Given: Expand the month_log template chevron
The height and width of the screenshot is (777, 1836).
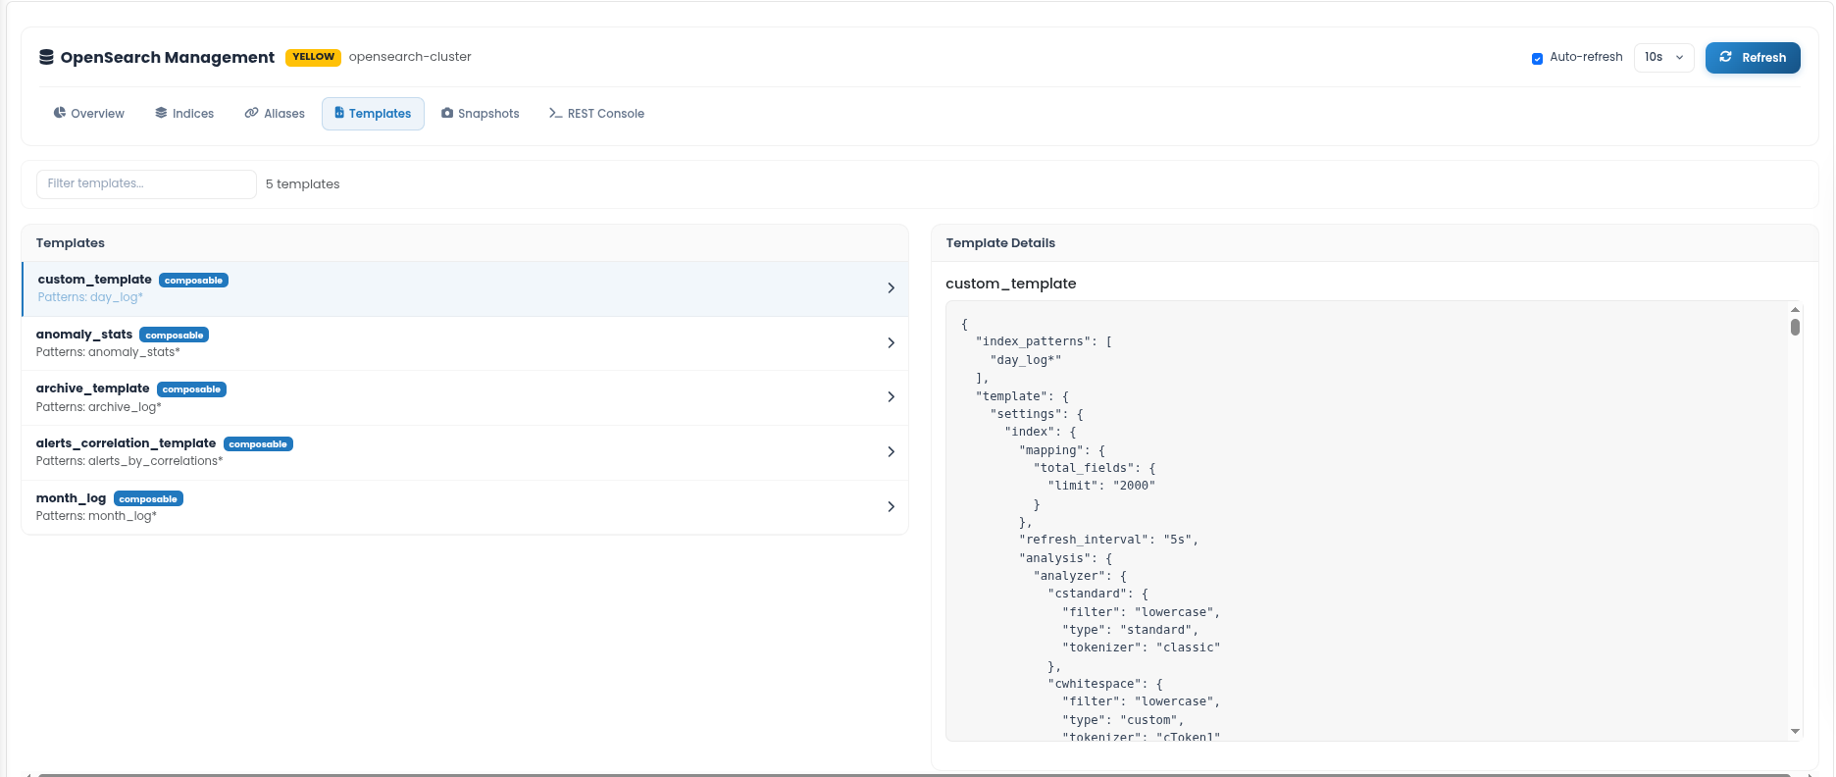Looking at the screenshot, I should [891, 507].
